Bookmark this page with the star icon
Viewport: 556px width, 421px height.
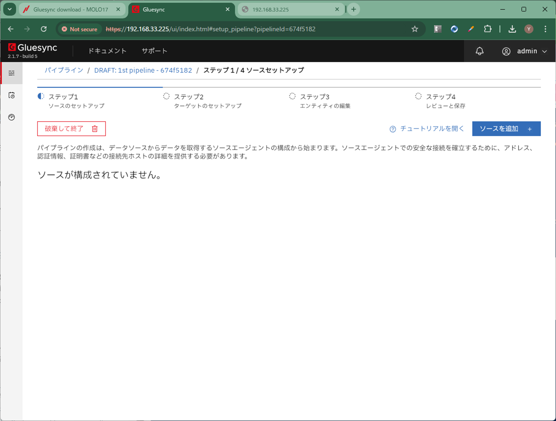point(414,29)
